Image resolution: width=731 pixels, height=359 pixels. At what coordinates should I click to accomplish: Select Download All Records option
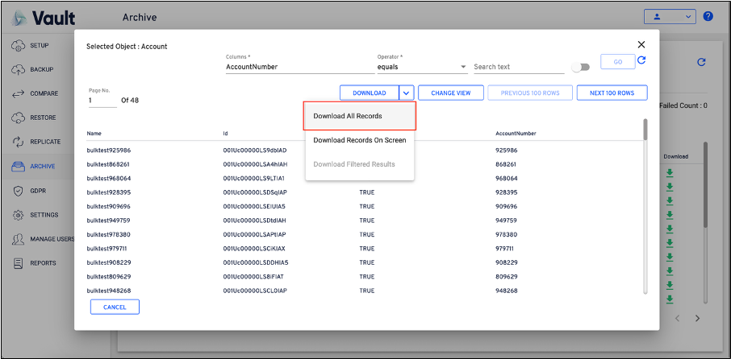(x=360, y=116)
